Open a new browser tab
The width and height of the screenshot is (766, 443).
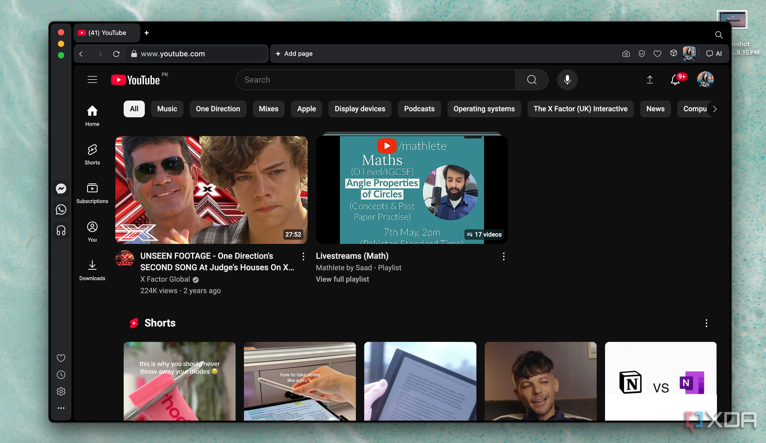click(147, 33)
